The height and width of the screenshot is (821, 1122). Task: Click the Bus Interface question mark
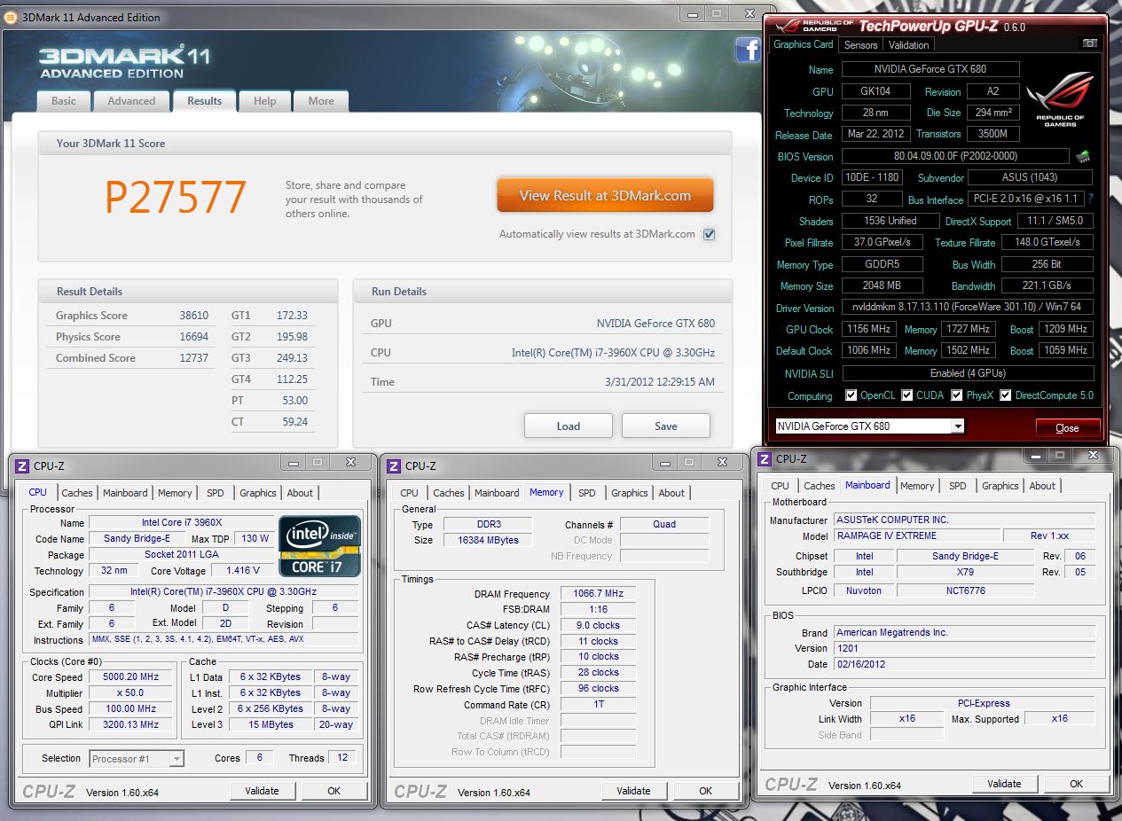tap(1090, 199)
